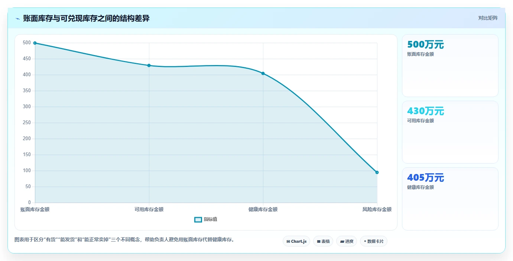Click the 500万元 card value

(x=425, y=45)
